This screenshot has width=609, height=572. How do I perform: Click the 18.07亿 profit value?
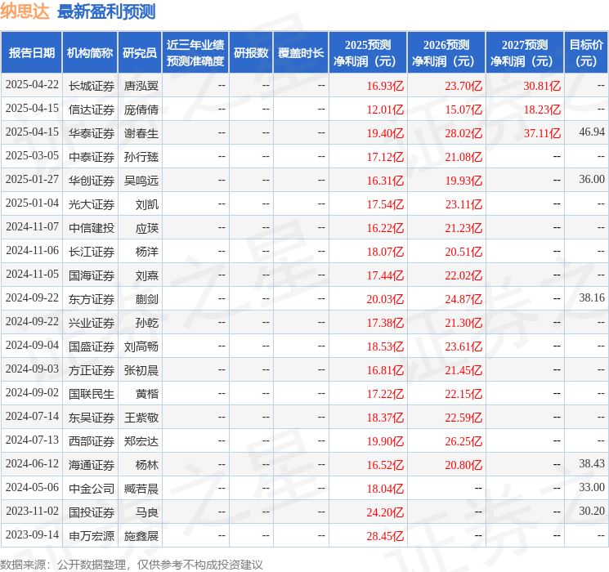click(385, 252)
